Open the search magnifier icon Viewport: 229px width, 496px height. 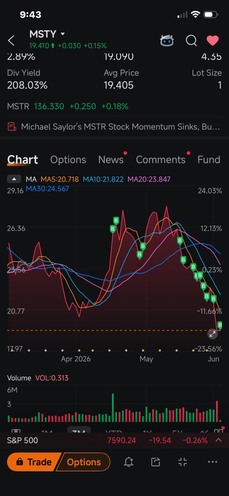coord(191,40)
